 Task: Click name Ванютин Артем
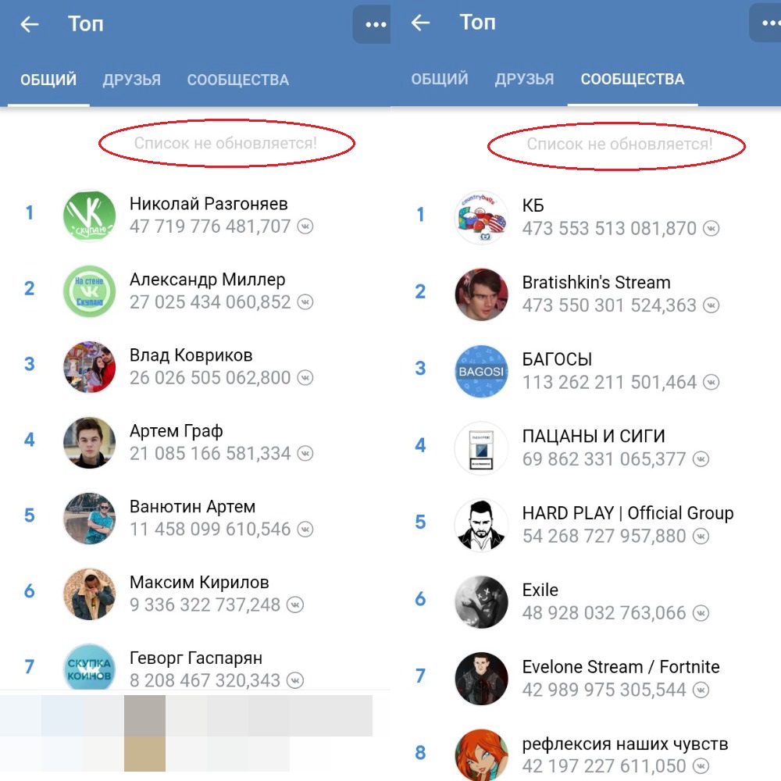pyautogui.click(x=192, y=507)
